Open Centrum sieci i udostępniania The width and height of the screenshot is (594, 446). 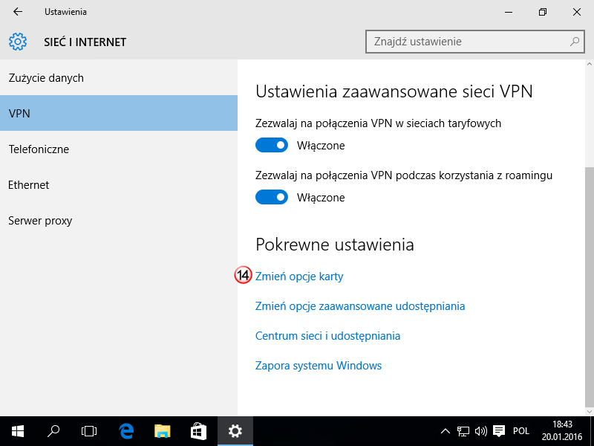[x=327, y=336]
